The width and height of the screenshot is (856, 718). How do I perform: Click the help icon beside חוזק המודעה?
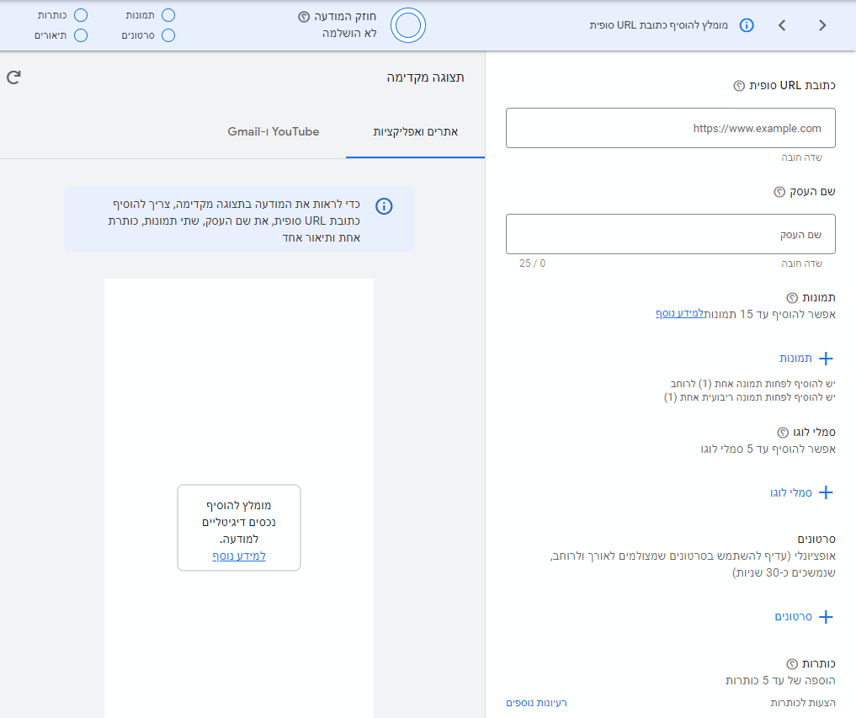point(304,17)
